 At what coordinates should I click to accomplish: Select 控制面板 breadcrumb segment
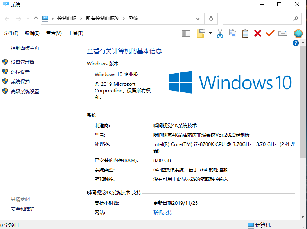[x=67, y=18]
